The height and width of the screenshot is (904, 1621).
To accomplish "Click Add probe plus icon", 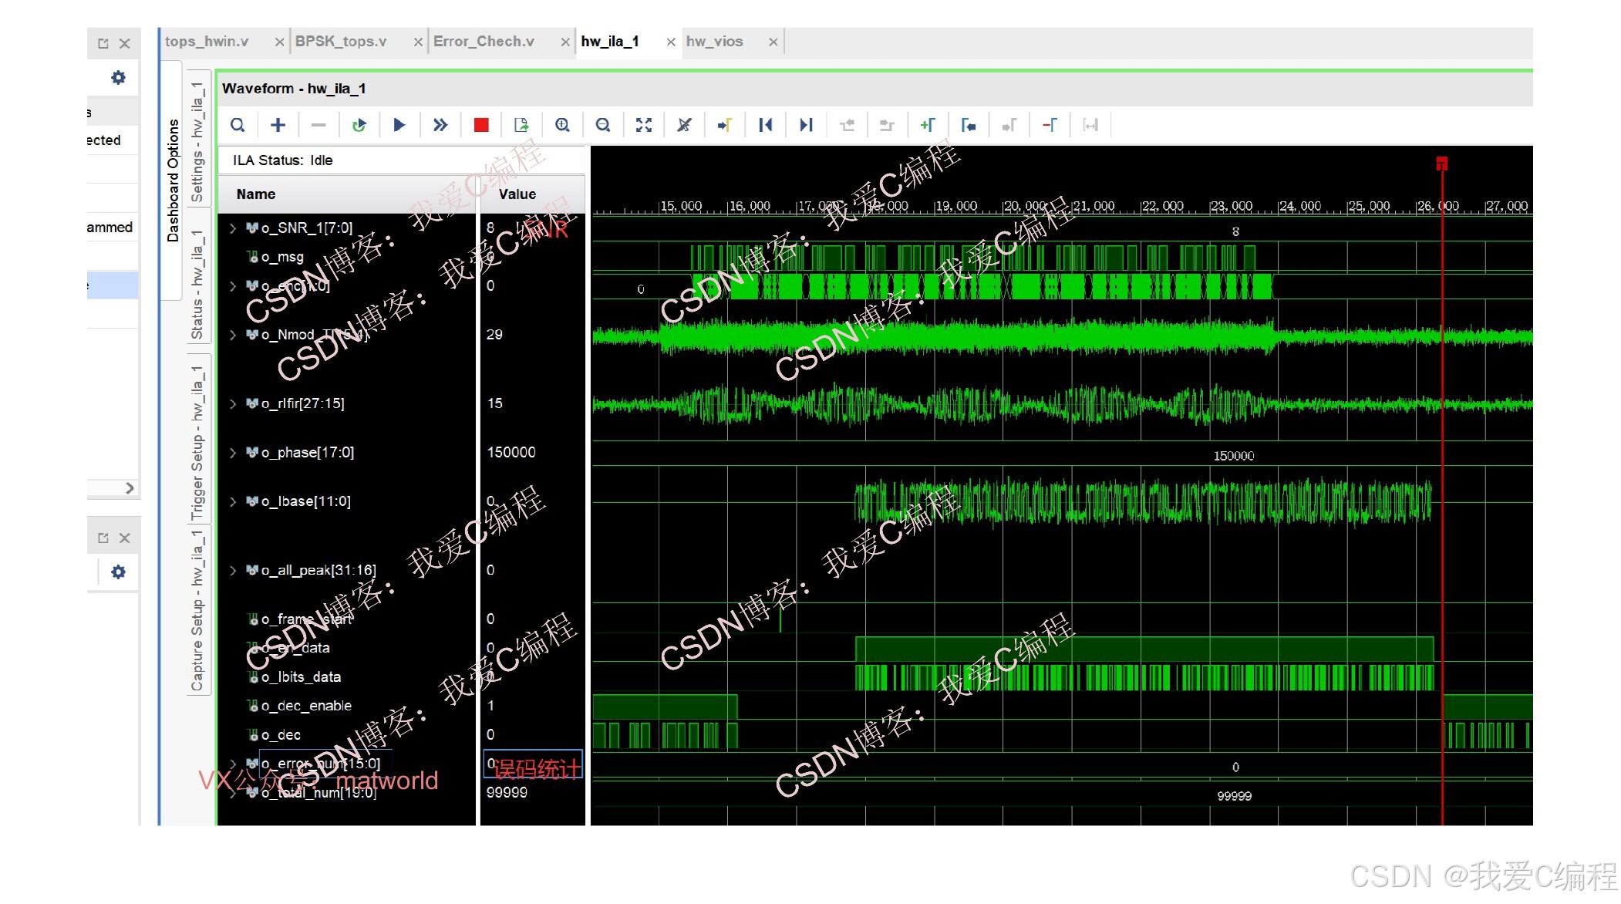I will coord(278,125).
